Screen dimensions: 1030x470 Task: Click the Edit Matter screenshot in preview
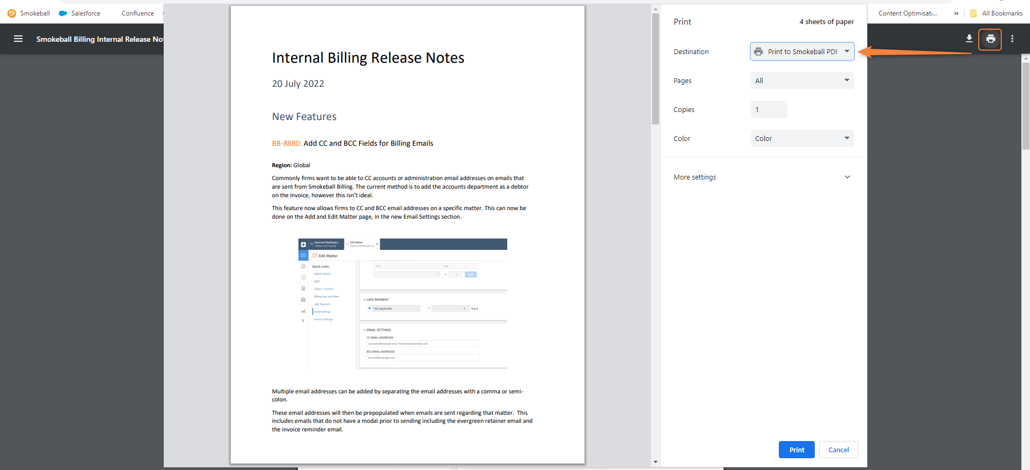click(x=403, y=304)
